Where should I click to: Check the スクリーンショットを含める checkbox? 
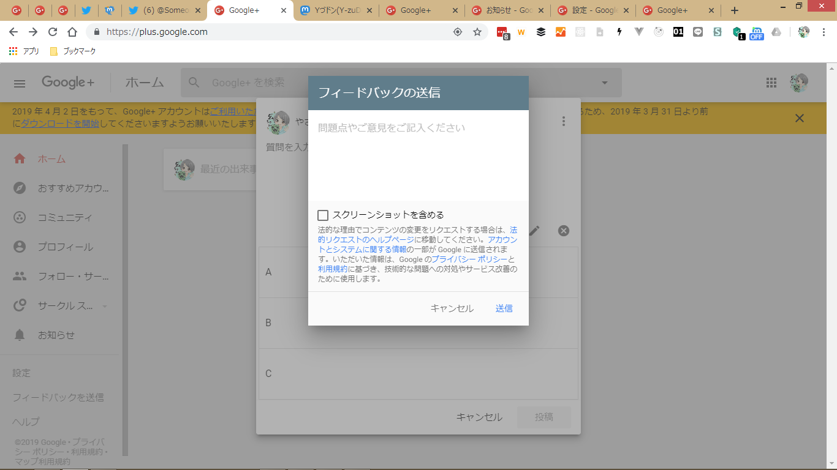click(323, 215)
